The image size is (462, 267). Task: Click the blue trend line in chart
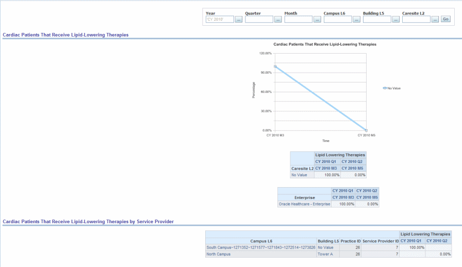click(x=321, y=98)
